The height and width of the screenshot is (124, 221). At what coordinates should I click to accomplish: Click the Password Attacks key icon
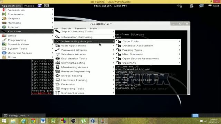[58, 50]
